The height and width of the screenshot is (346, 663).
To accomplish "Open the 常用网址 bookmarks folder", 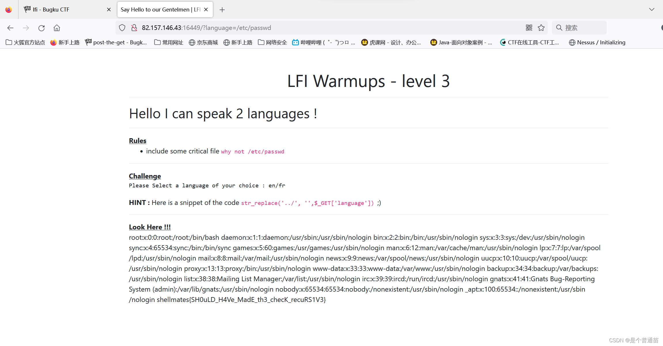I will tap(168, 42).
